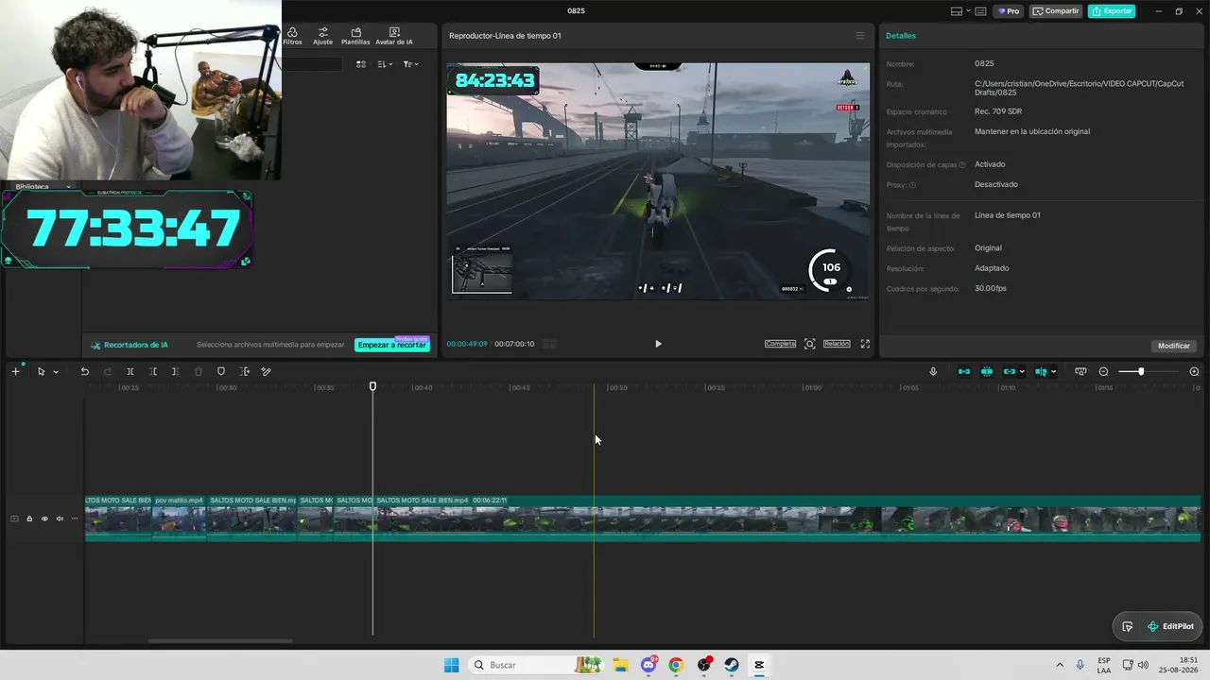Image resolution: width=1210 pixels, height=680 pixels.
Task: Click the Empezar a recortar button
Action: click(x=392, y=345)
